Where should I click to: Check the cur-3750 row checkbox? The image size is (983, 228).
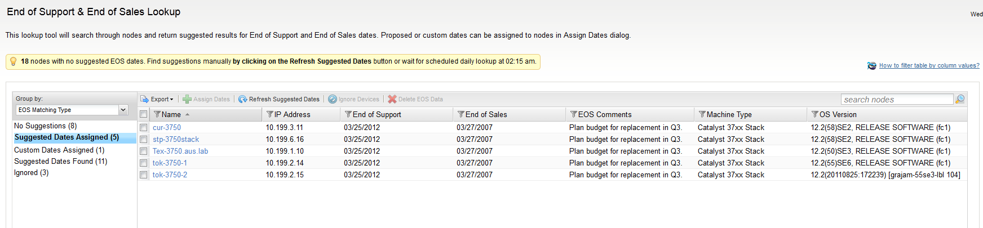(x=144, y=128)
